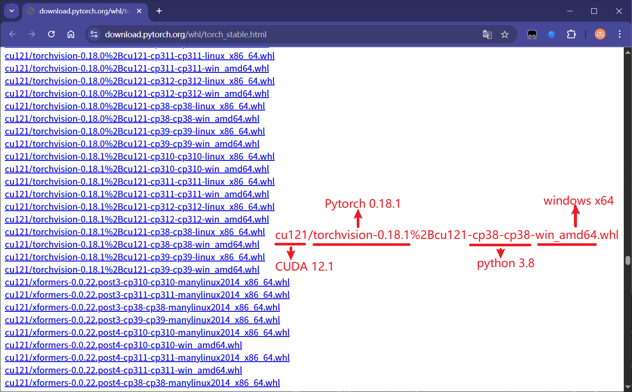Click the vertical scrollbar thumb
This screenshot has height=392, width=632.
[x=628, y=260]
